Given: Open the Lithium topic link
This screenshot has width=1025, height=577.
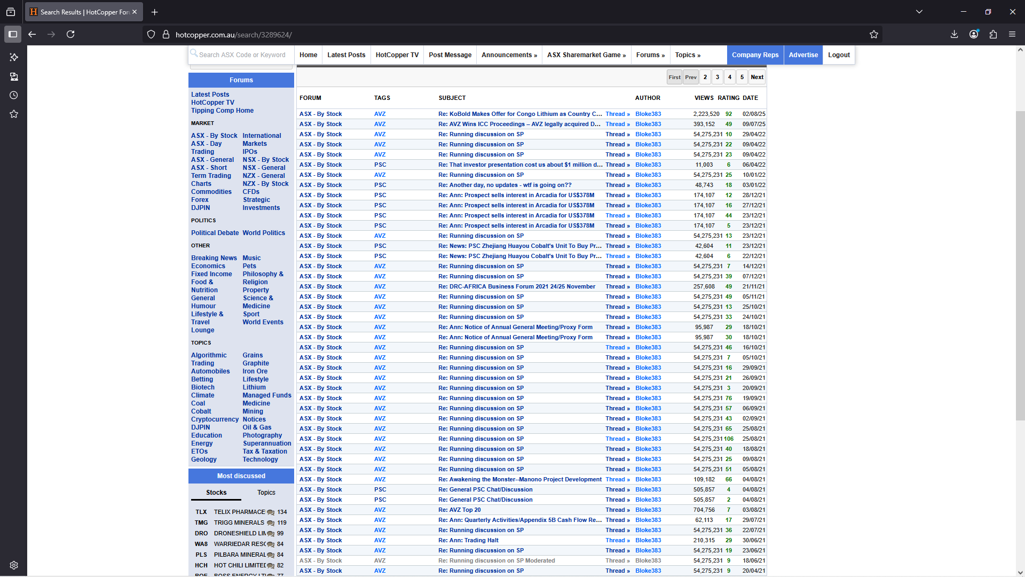Looking at the screenshot, I should 254,387.
